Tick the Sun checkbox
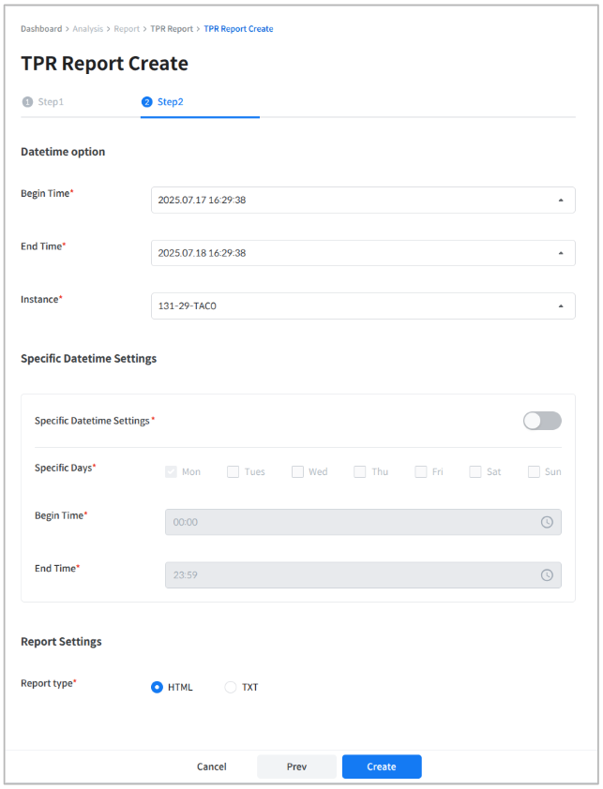Viewport: 603px width, 789px height. [x=534, y=471]
